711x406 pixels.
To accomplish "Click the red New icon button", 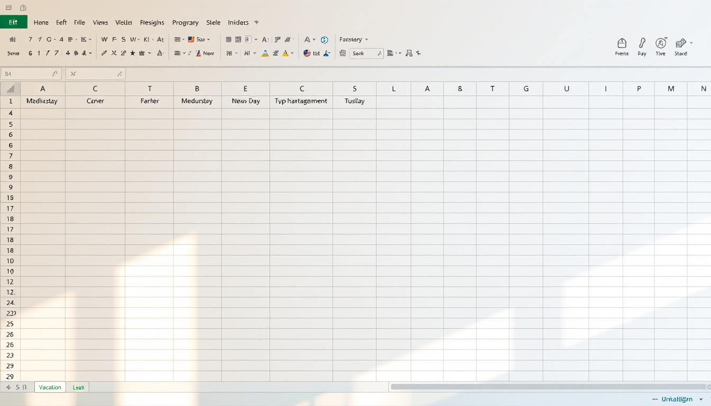I will (x=205, y=53).
